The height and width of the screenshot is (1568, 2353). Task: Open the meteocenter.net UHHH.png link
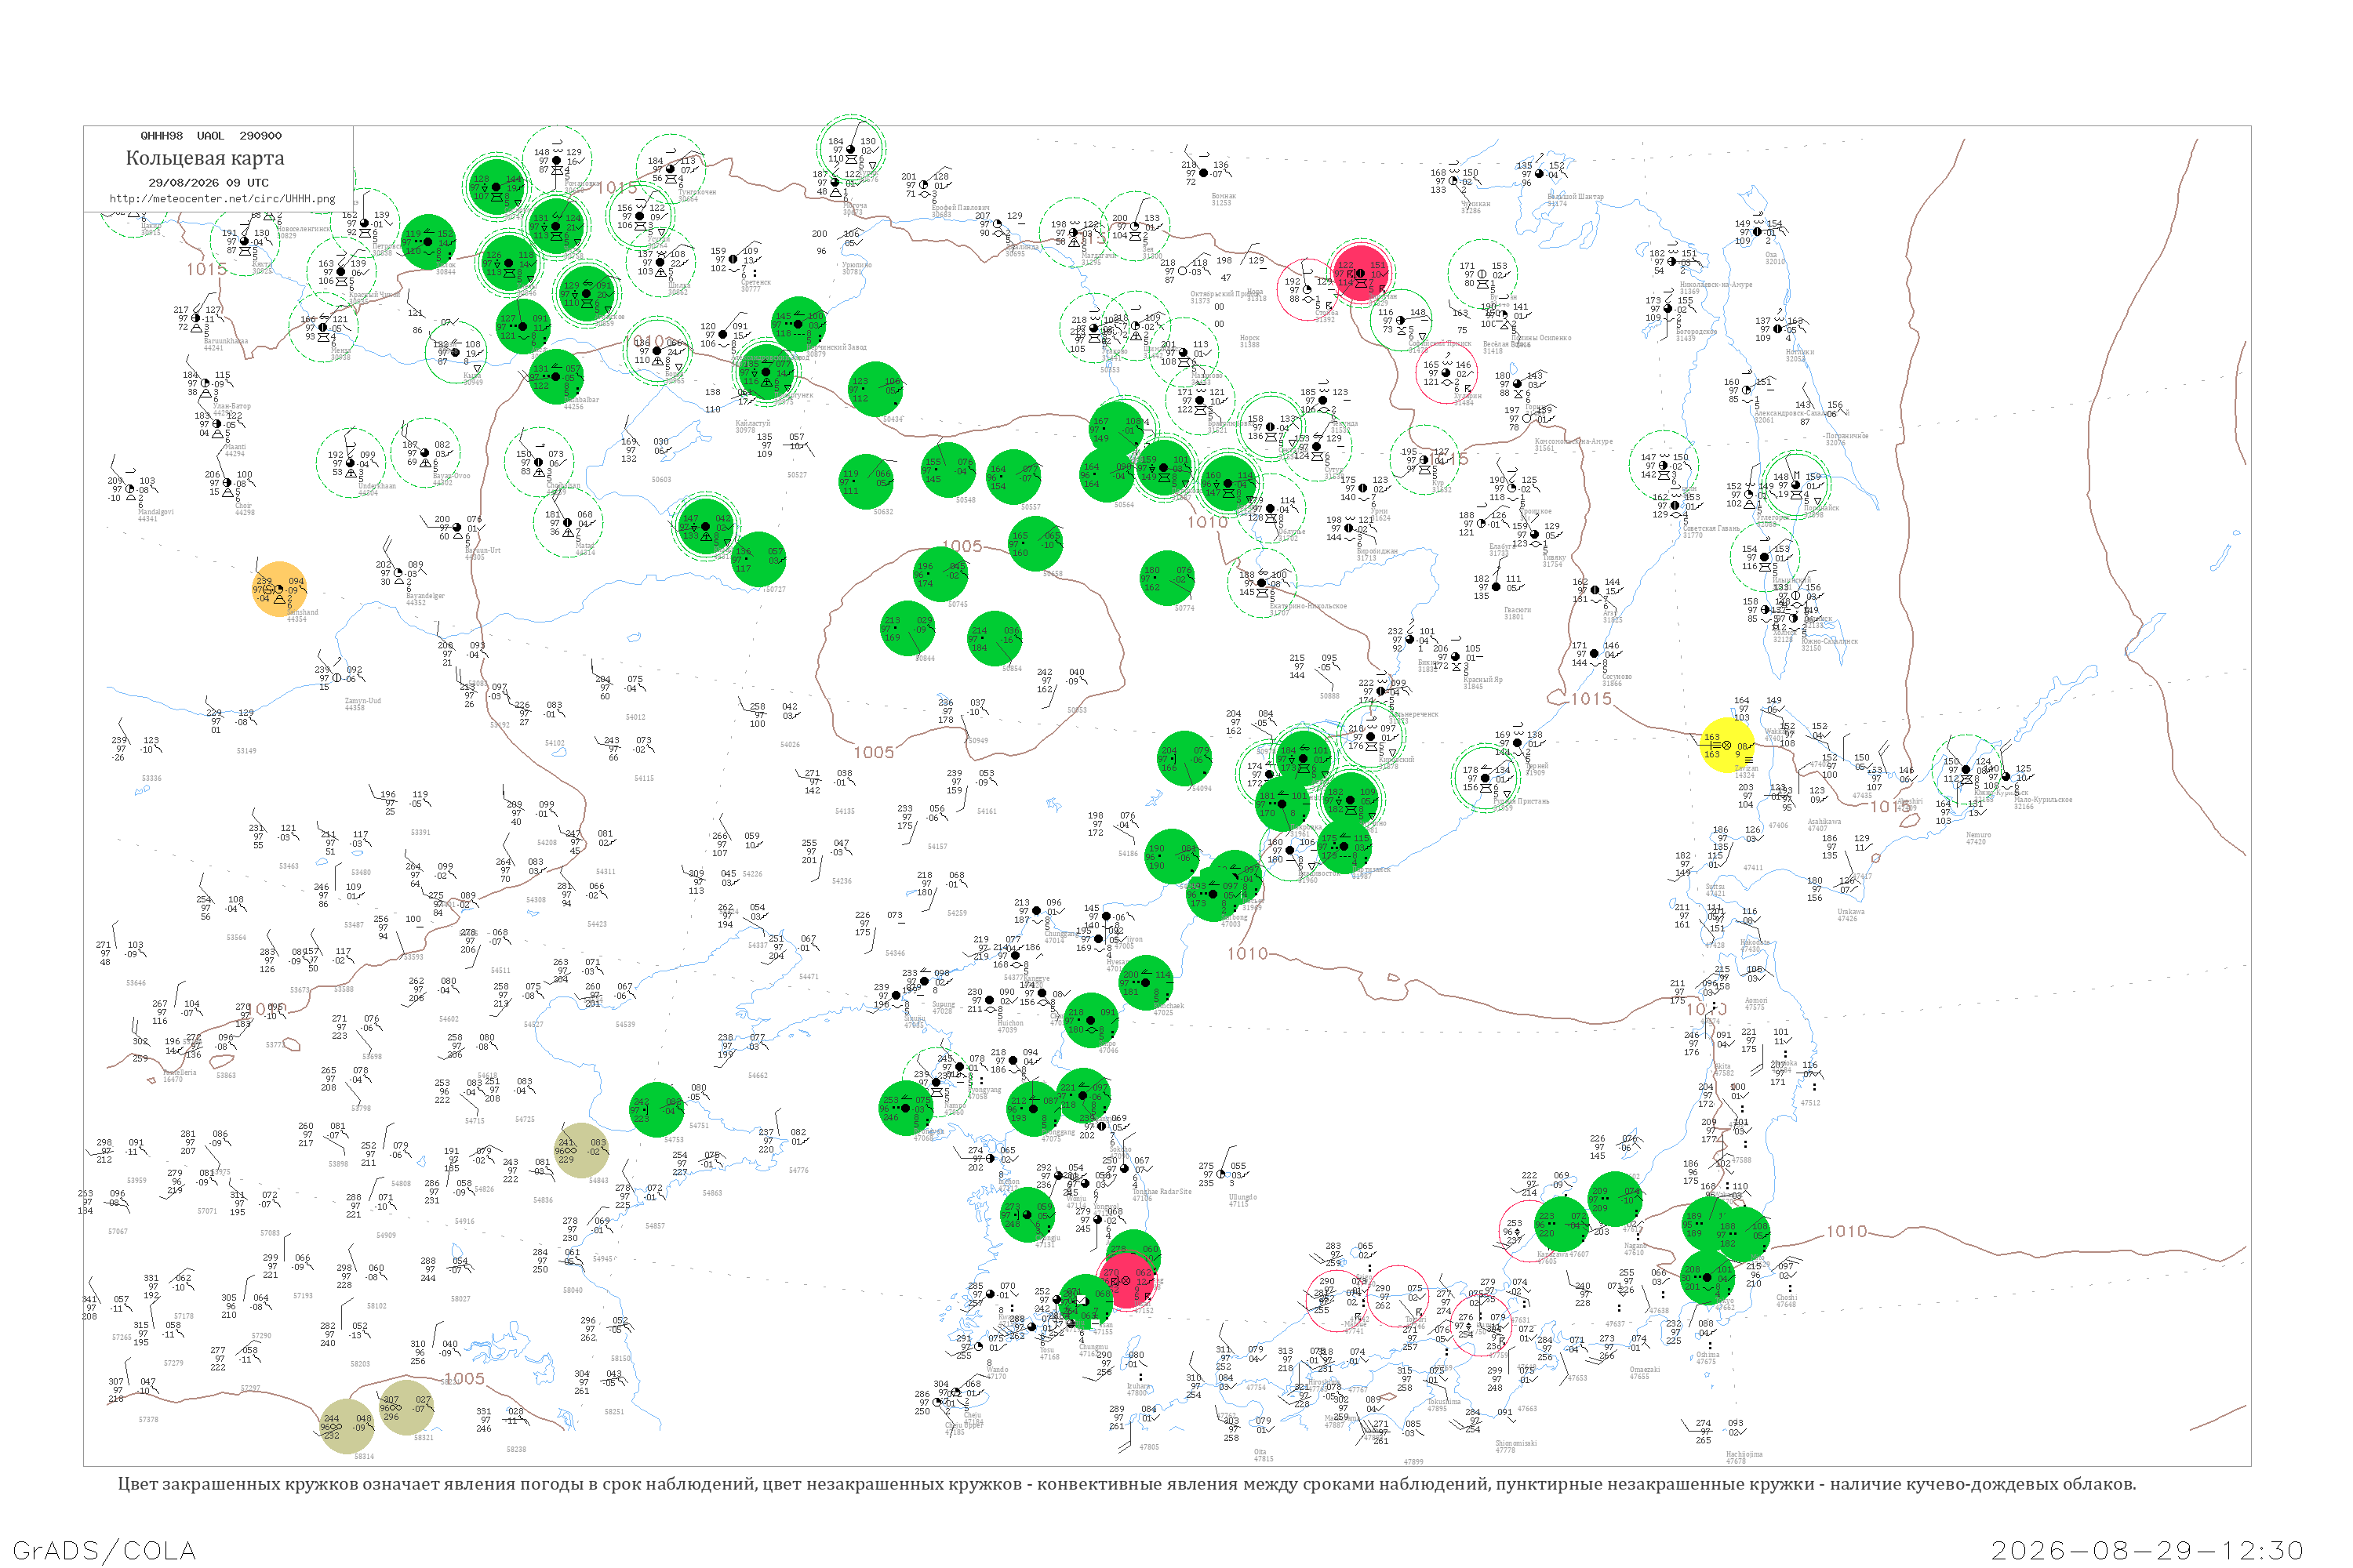pos(222,199)
